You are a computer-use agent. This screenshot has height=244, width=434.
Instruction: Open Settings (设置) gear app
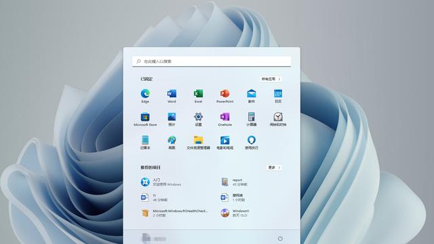198,119
